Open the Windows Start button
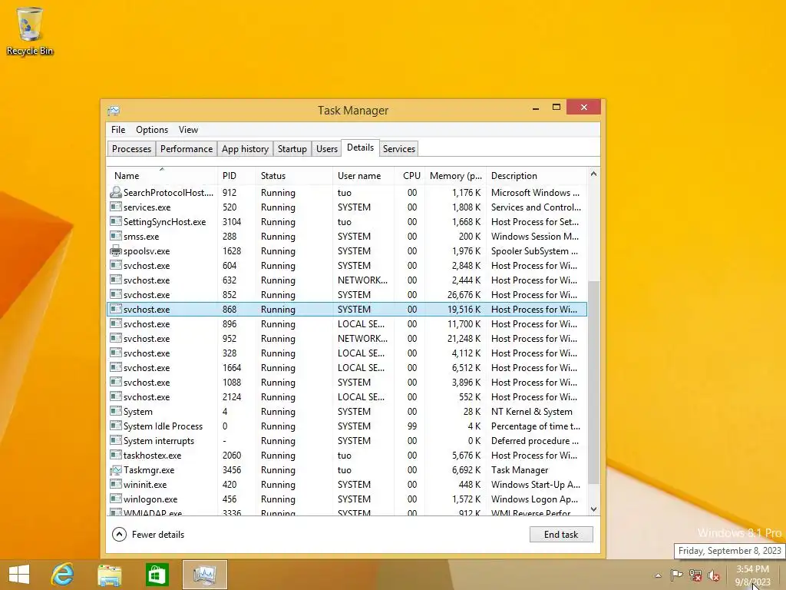786x590 pixels. click(19, 575)
